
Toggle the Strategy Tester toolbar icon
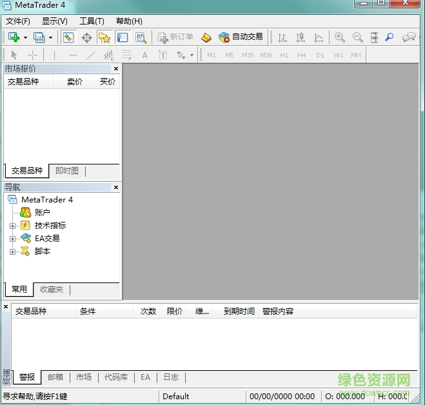[141, 37]
